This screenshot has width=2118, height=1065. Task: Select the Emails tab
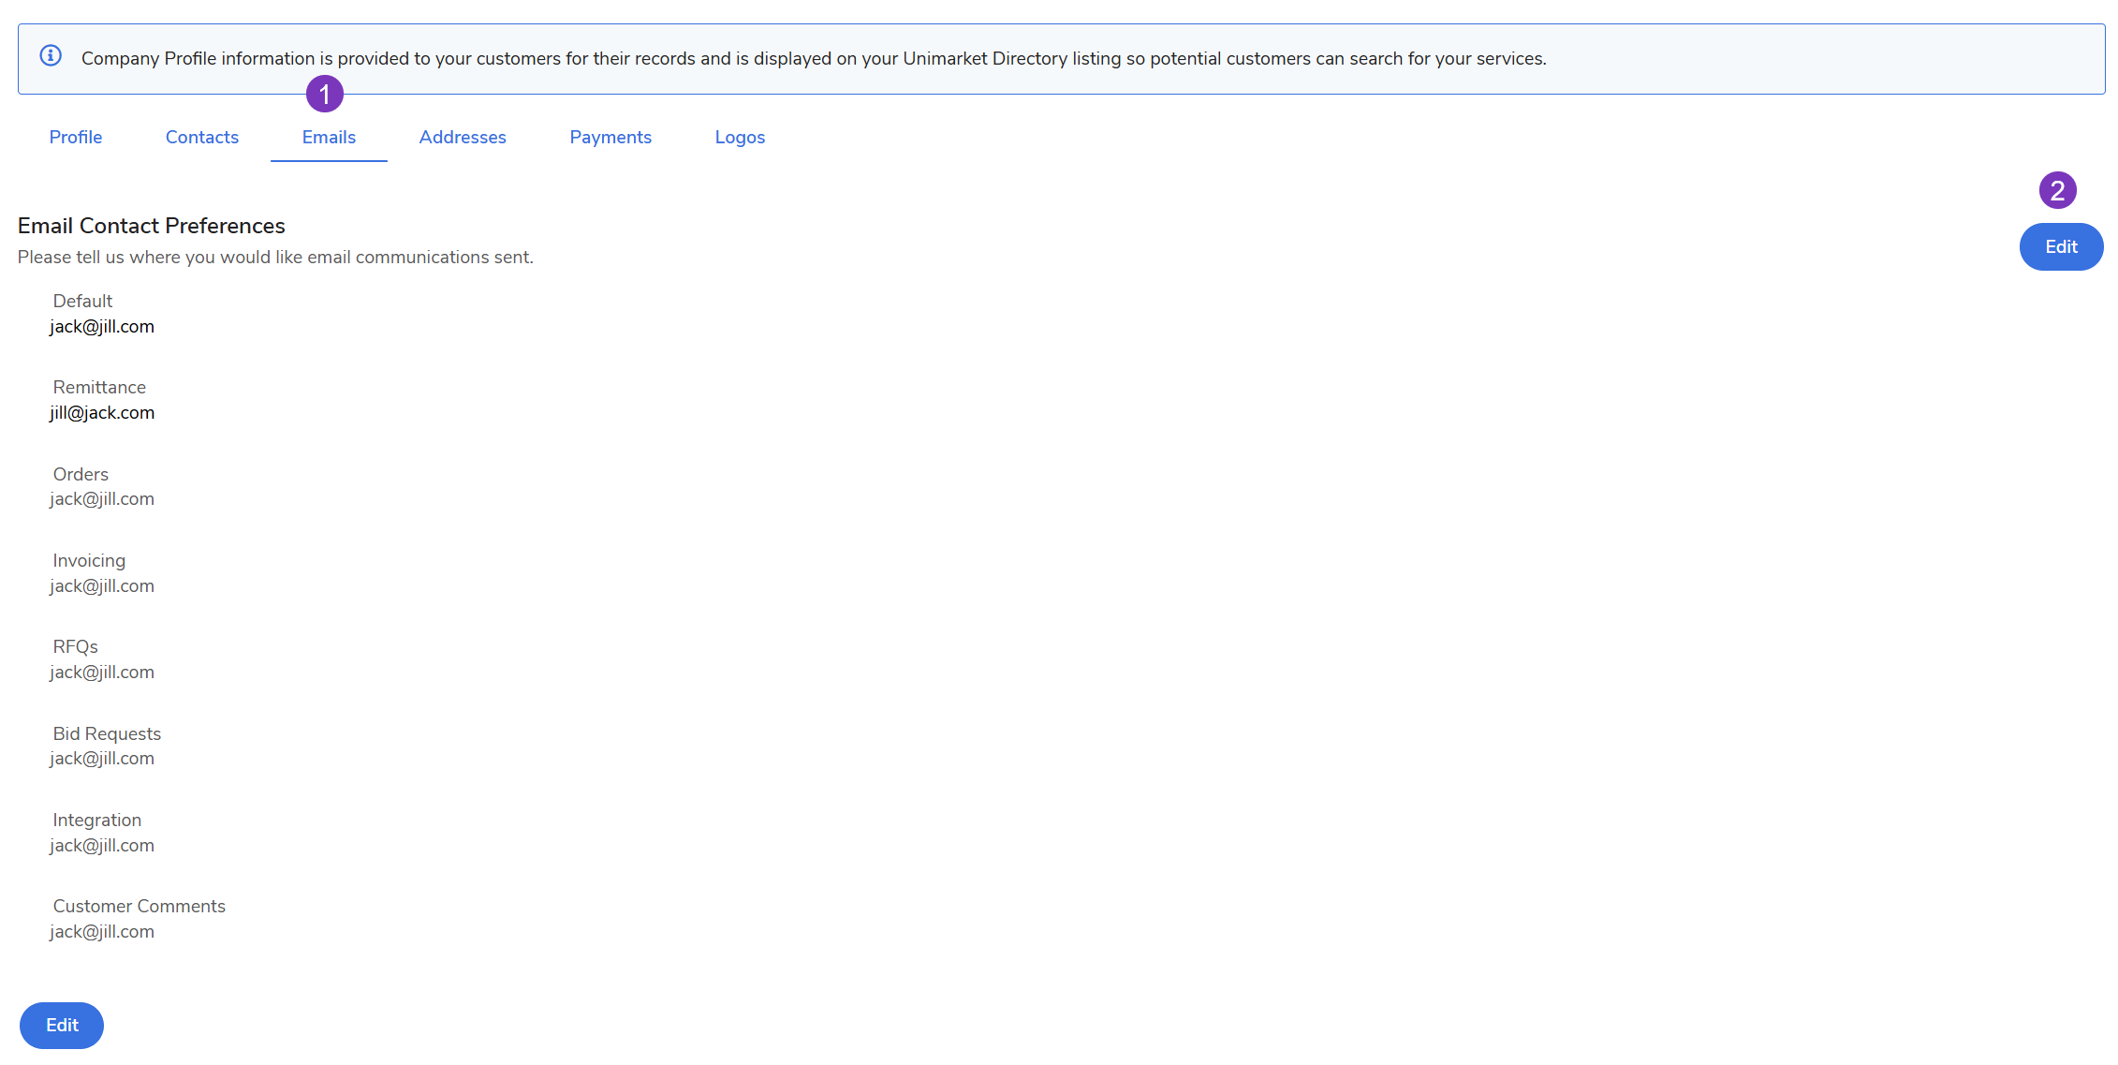(329, 138)
